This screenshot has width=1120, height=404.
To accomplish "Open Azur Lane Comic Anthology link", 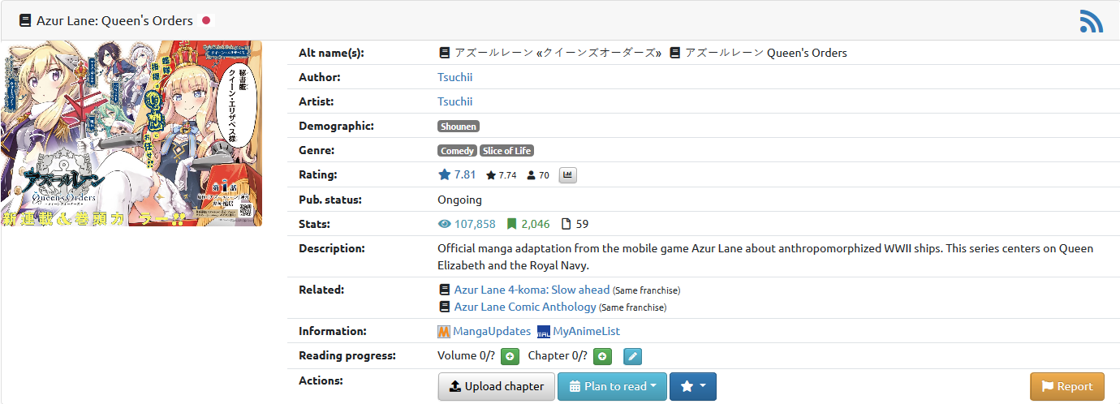I will (525, 307).
